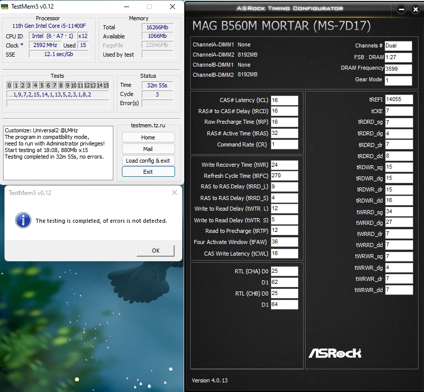The height and width of the screenshot is (392, 424).
Task: Click the RTL (CHA) D0 field
Action: click(284, 271)
